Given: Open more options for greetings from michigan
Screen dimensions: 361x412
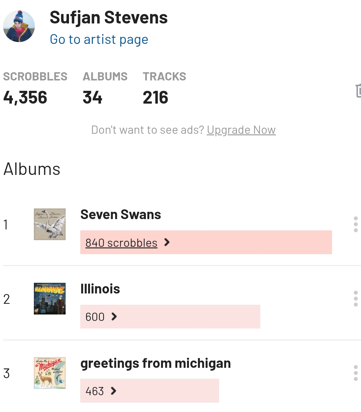Looking at the screenshot, I should (x=356, y=373).
